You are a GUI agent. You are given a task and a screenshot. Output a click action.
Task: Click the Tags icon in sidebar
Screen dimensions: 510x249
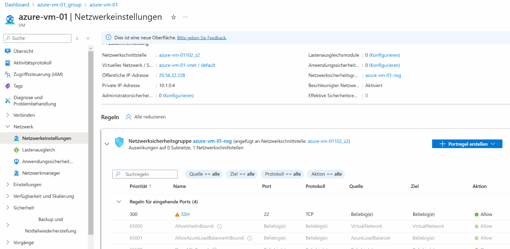[8, 86]
